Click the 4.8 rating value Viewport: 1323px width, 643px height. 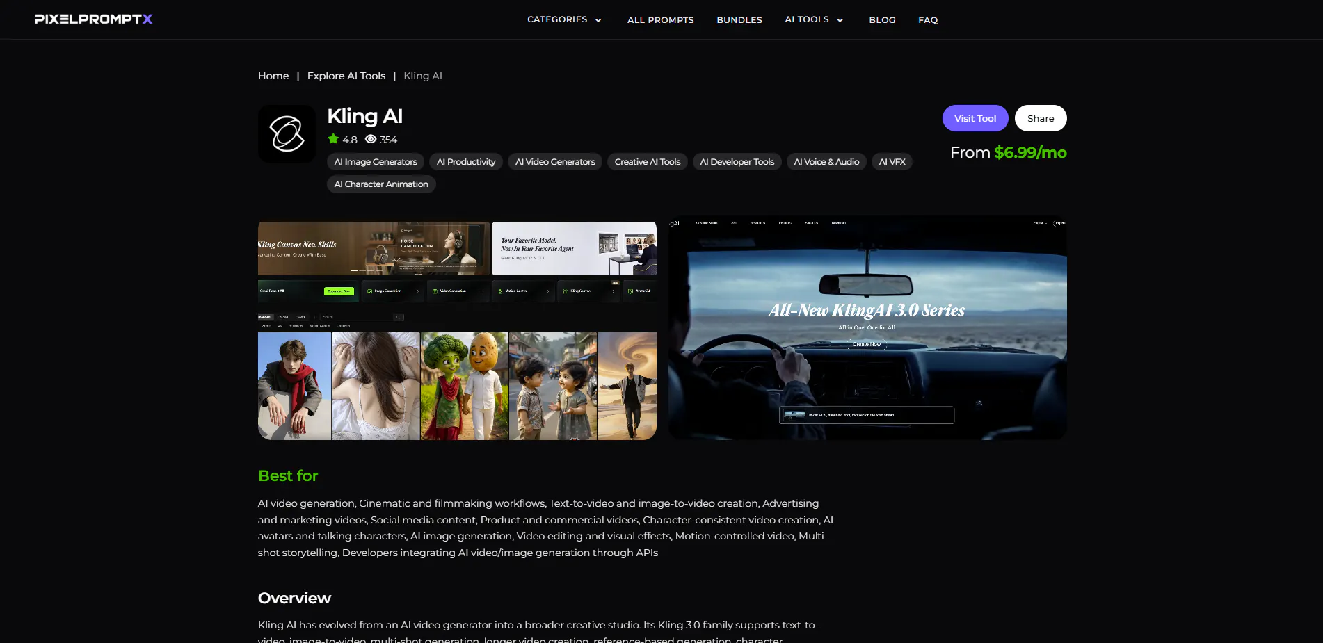(350, 140)
